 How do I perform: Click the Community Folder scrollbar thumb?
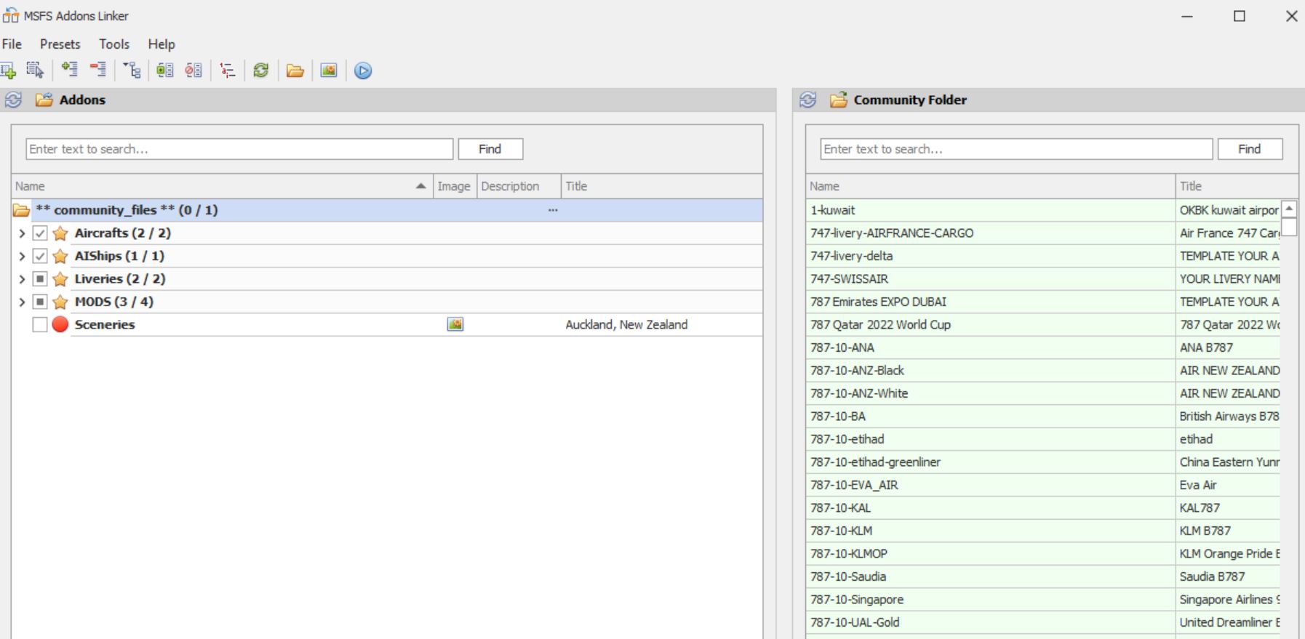pyautogui.click(x=1289, y=227)
